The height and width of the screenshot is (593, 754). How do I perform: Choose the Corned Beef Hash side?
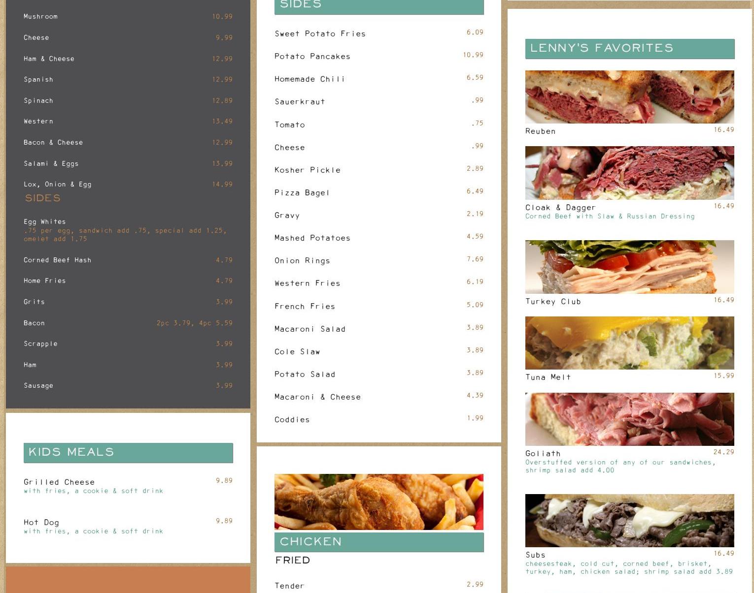pos(58,260)
